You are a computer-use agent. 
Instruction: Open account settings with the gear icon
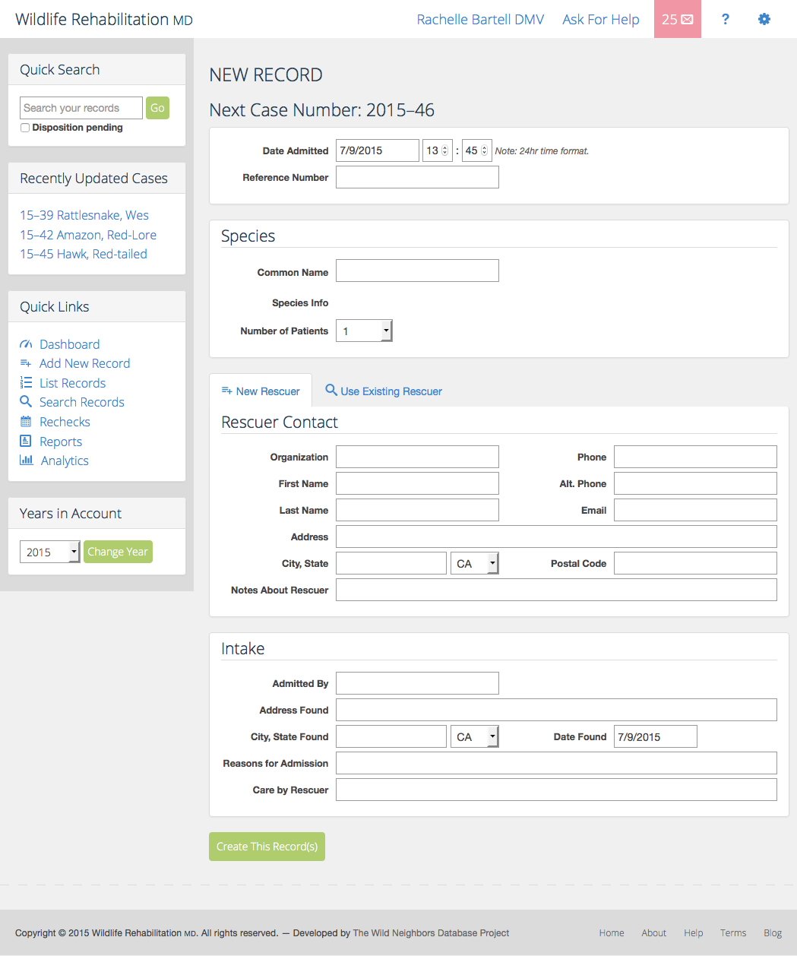[x=764, y=19]
